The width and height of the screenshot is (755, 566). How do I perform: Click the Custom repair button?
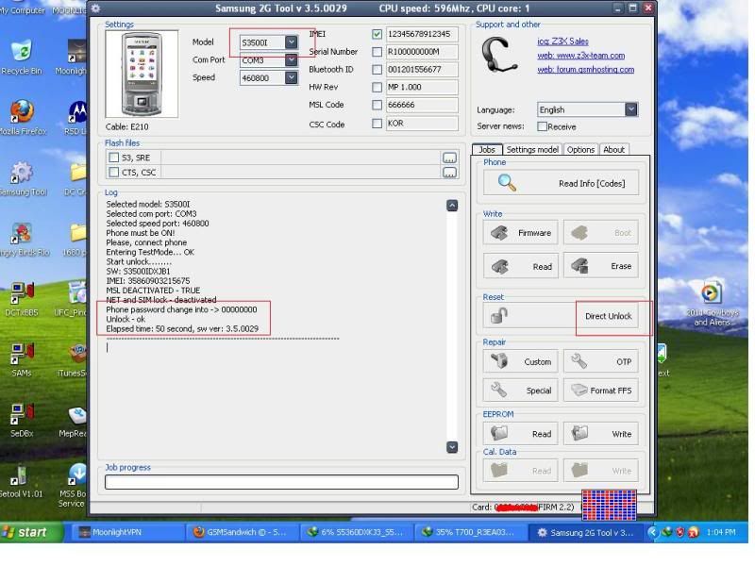coord(521,361)
